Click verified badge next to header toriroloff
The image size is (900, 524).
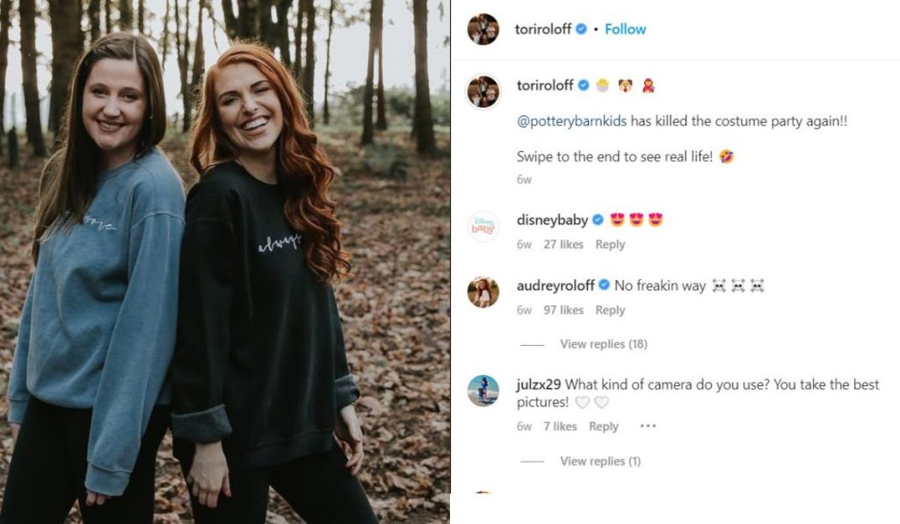(580, 29)
